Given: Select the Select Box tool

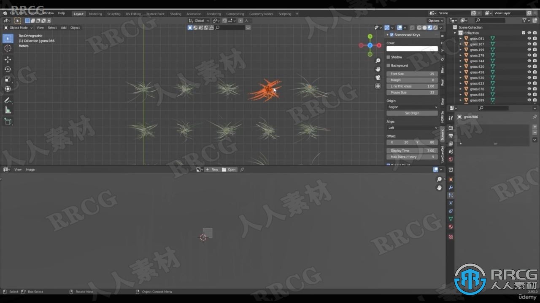Looking at the screenshot, I should point(8,39).
